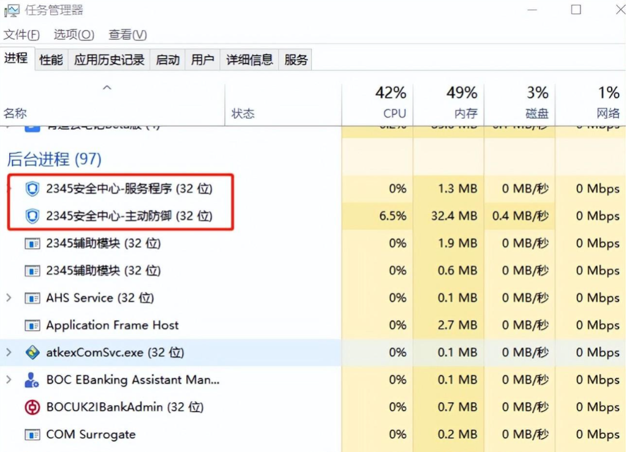The width and height of the screenshot is (627, 452).
Task: Sort processes by the 1% 网络 column header
Action: [x=591, y=105]
